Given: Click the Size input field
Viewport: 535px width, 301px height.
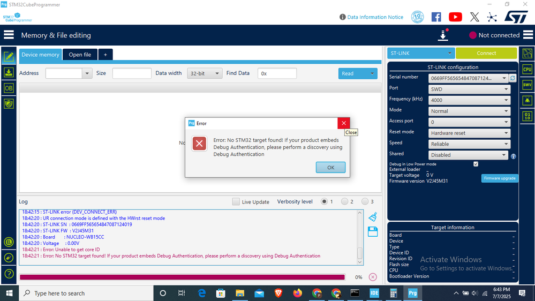Looking at the screenshot, I should (x=132, y=73).
